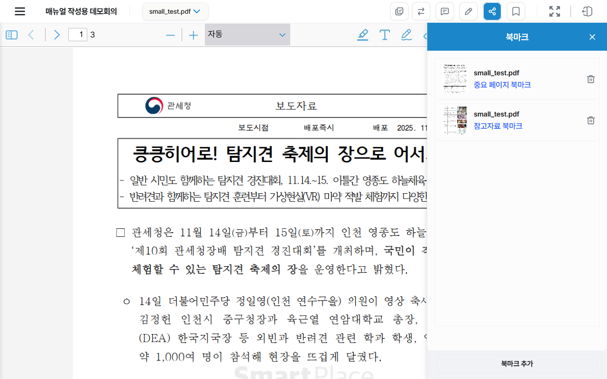Zoom in with the plus icon
The image size is (607, 379).
pyautogui.click(x=193, y=35)
